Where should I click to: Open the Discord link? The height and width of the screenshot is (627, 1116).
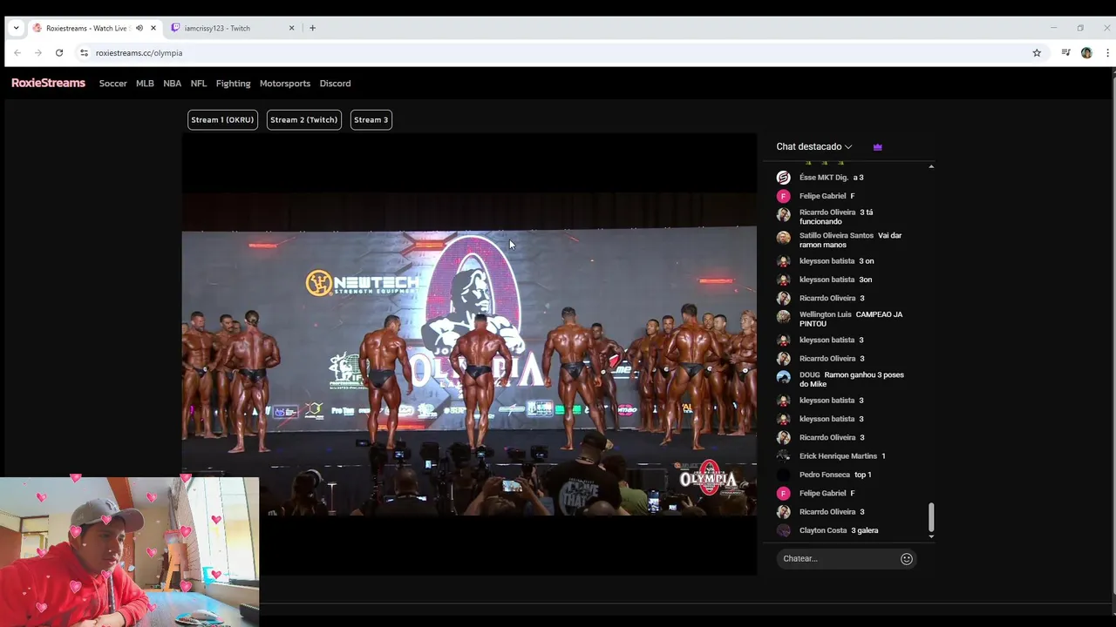pos(335,84)
